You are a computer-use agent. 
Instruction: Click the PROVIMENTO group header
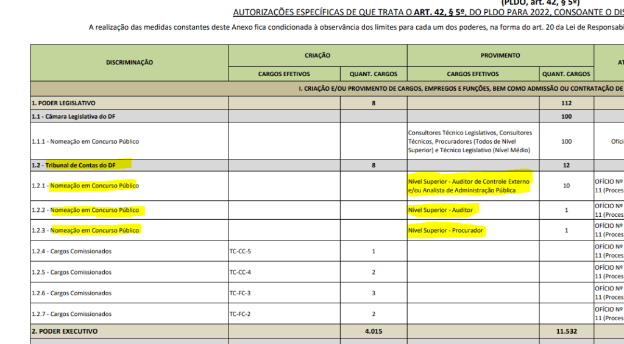click(500, 55)
